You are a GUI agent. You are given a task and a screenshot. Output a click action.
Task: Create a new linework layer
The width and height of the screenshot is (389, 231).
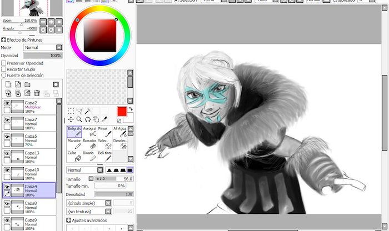pyautogui.click(x=18, y=84)
